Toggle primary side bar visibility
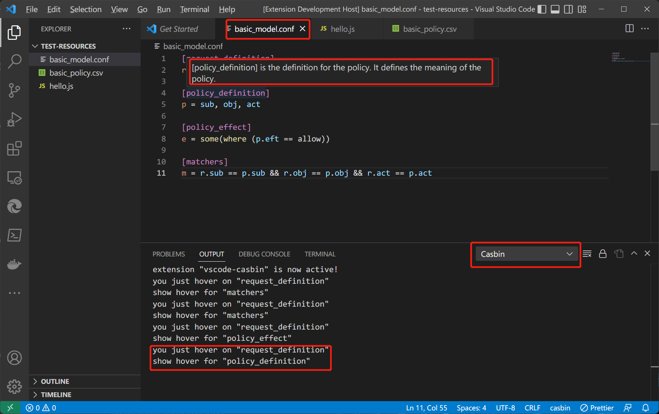 click(542, 9)
